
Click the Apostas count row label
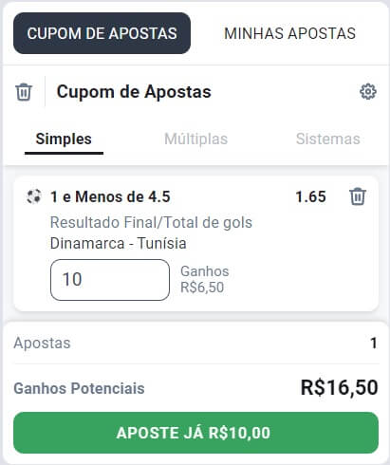point(42,344)
